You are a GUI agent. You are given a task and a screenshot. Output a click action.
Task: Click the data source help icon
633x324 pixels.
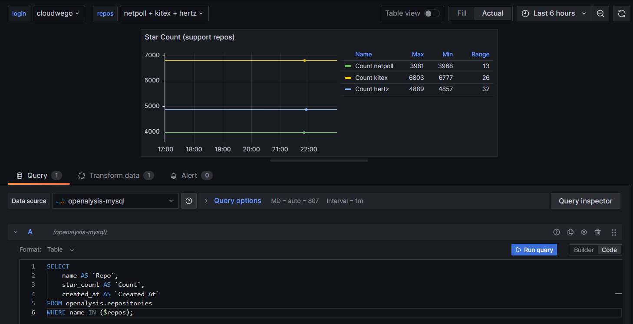tap(189, 201)
